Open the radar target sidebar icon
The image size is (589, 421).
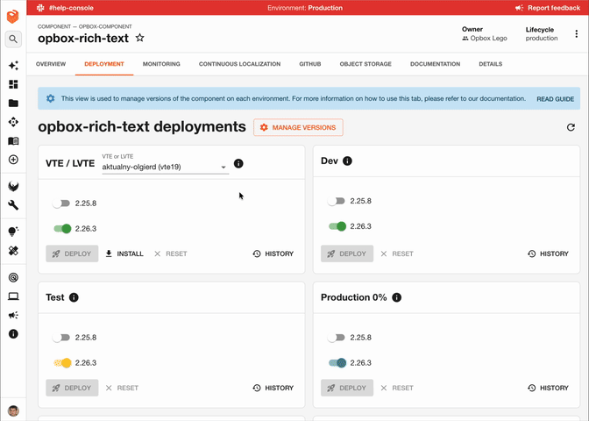tap(13, 277)
